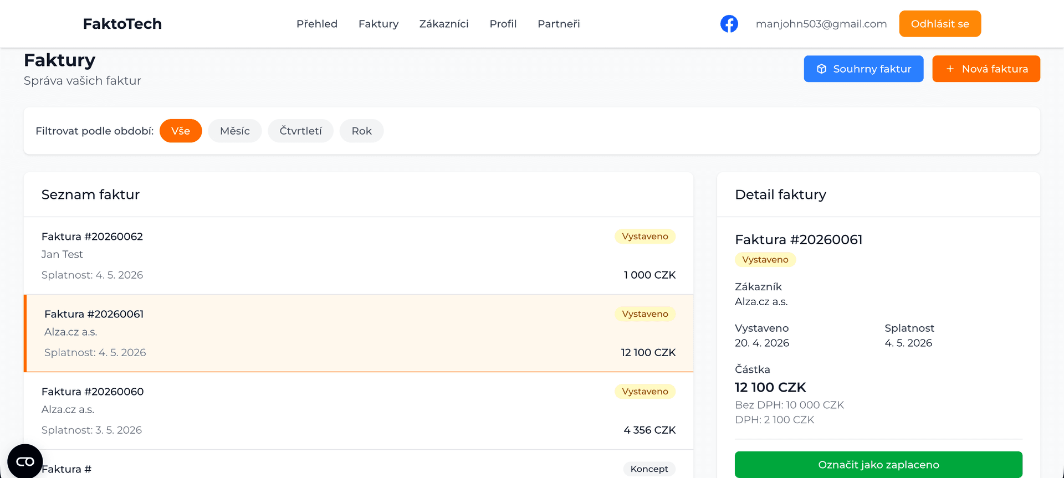Image resolution: width=1064 pixels, height=478 pixels.
Task: Click the box icon in Souhrny faktur
Action: point(821,69)
